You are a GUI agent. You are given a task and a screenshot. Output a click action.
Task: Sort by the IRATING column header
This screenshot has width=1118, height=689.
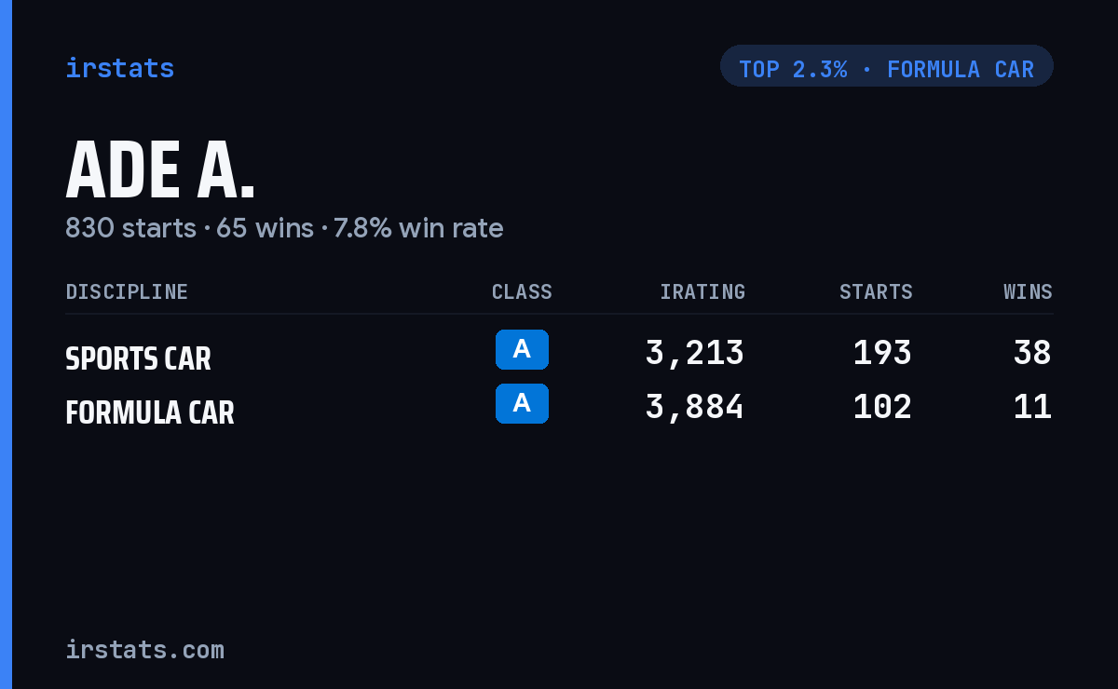[702, 291]
